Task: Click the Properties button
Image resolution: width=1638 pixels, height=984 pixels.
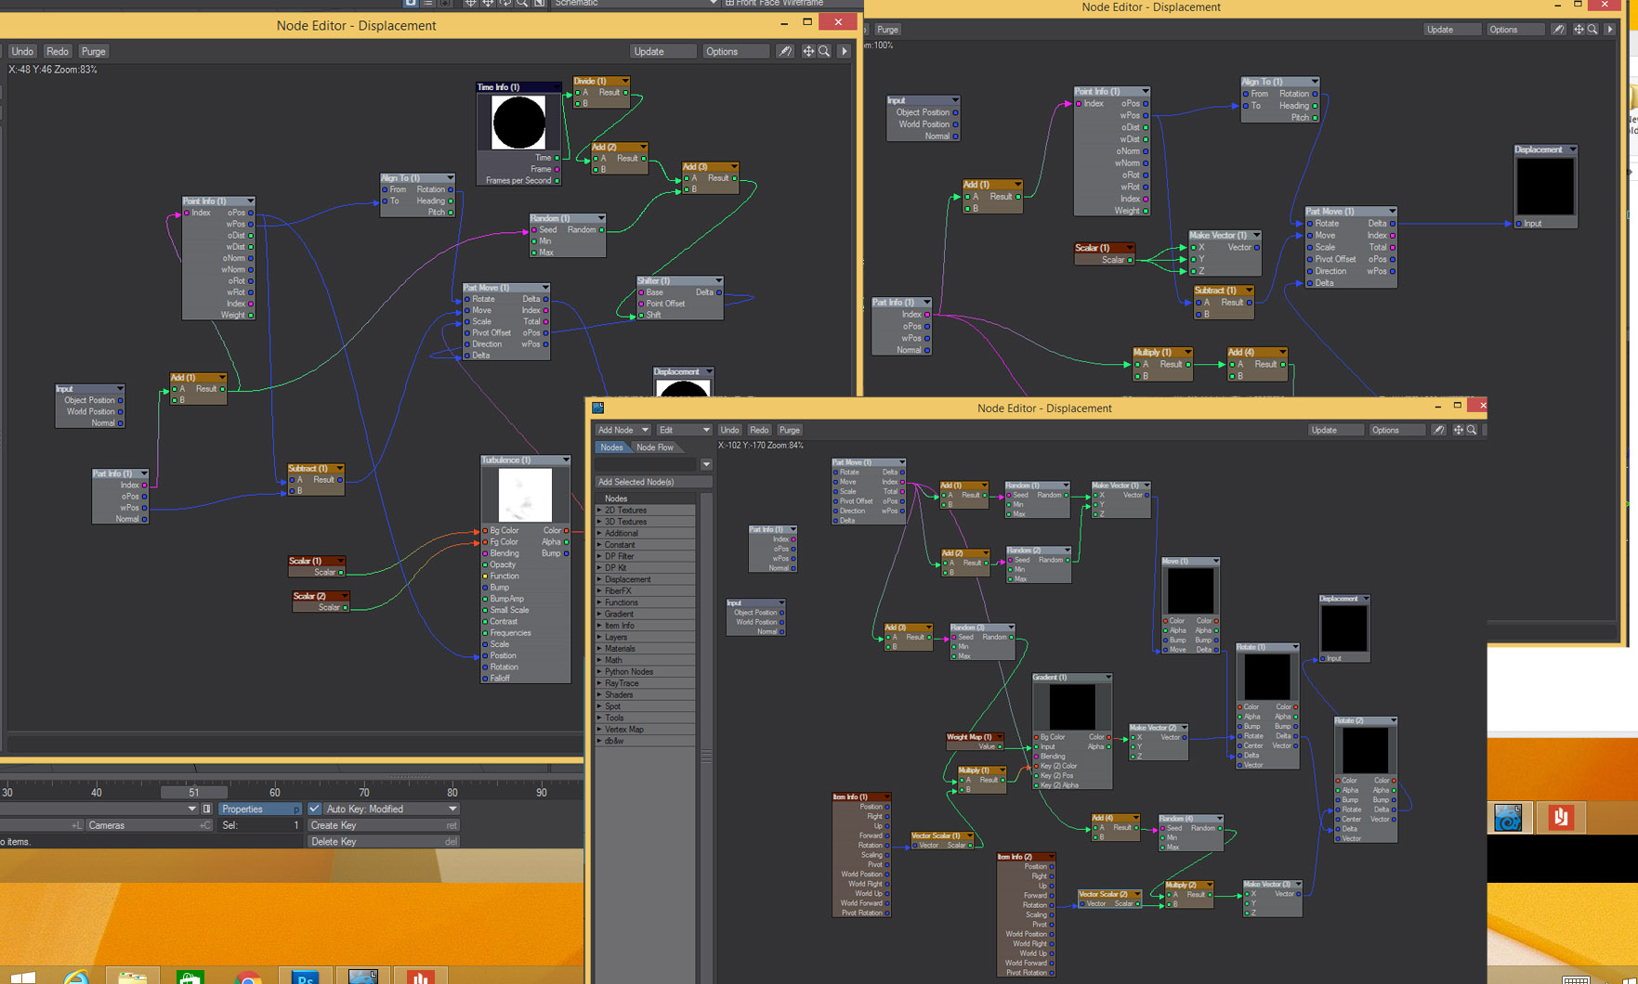Action: [x=260, y=809]
